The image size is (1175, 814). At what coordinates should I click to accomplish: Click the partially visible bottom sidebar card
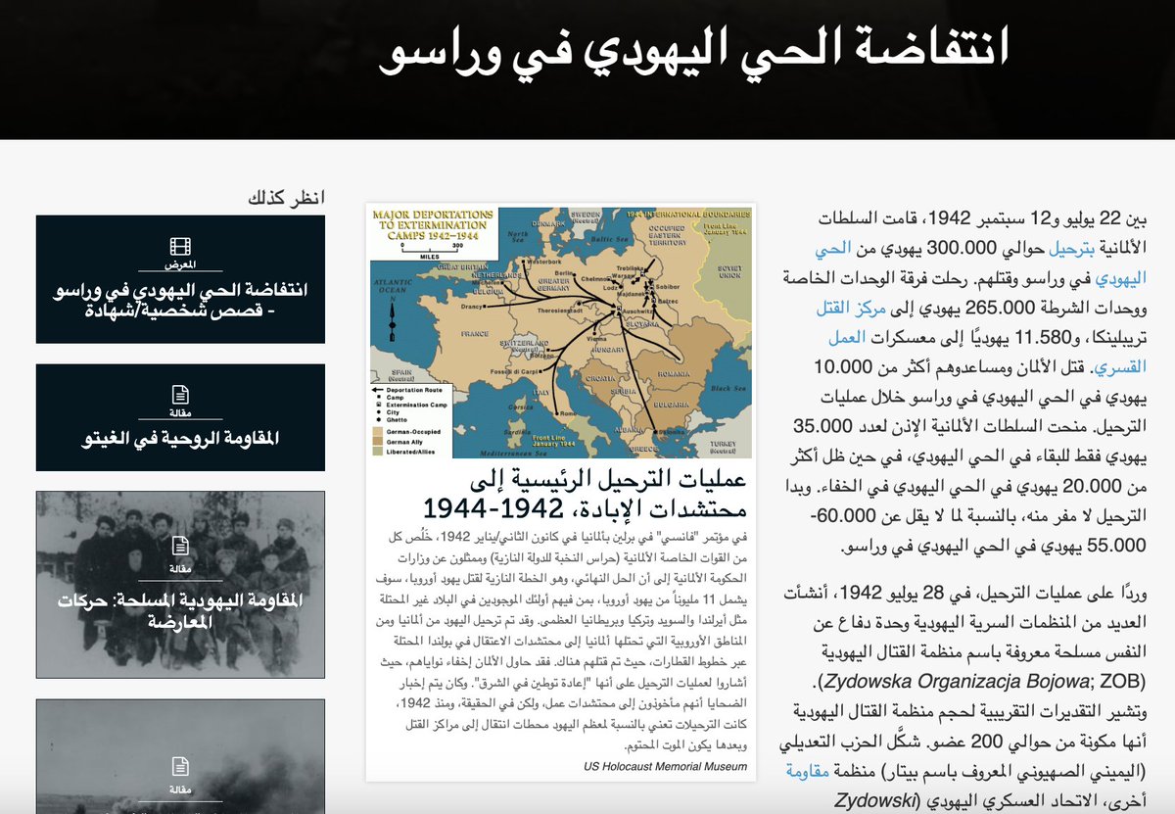tap(180, 756)
